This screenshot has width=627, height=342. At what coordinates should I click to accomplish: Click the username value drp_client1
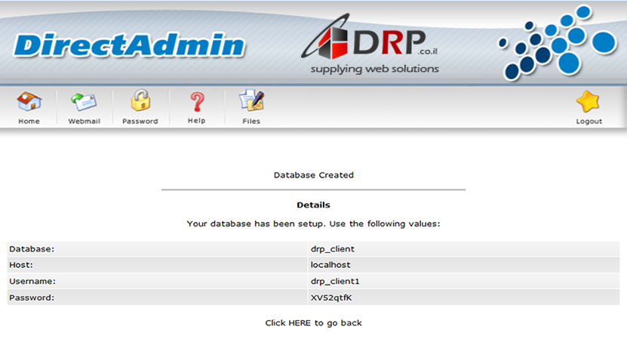[x=334, y=282]
